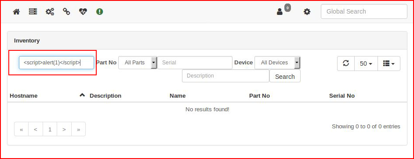414x159 pixels.
Task: Go to the Home overview icon
Action: pos(16,11)
